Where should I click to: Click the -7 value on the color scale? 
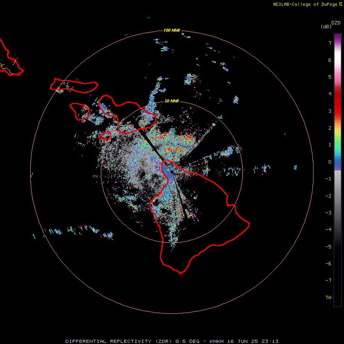click(328, 281)
